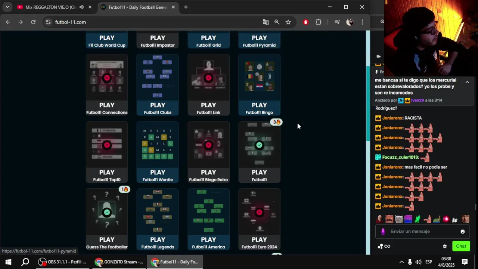Click the chat panel collapse icon
The width and height of the screenshot is (478, 269).
click(x=378, y=57)
